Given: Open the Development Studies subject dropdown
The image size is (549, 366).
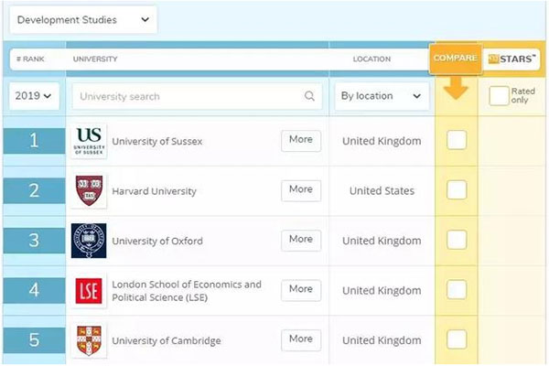Looking at the screenshot, I should tap(83, 19).
